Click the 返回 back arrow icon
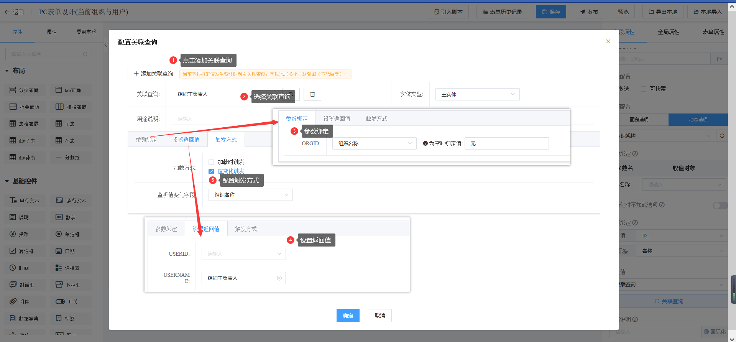The image size is (736, 342). (7, 12)
